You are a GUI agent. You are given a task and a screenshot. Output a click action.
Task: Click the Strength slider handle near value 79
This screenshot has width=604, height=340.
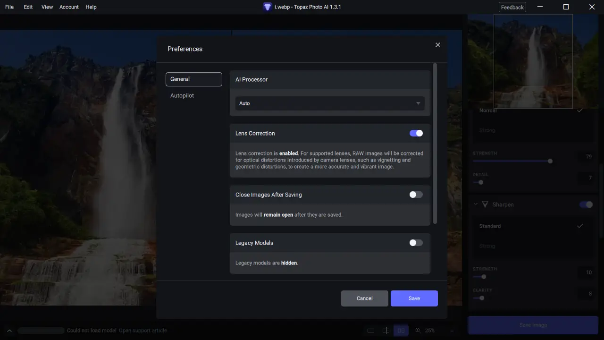(550, 161)
